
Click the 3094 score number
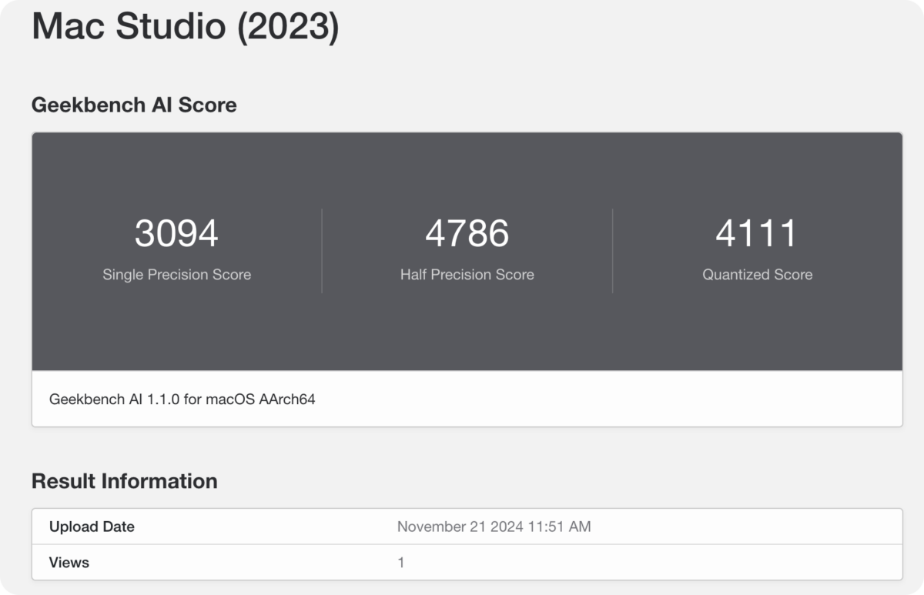tap(176, 233)
